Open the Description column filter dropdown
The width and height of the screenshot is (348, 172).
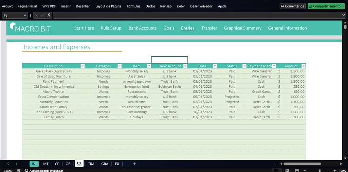[83, 66]
